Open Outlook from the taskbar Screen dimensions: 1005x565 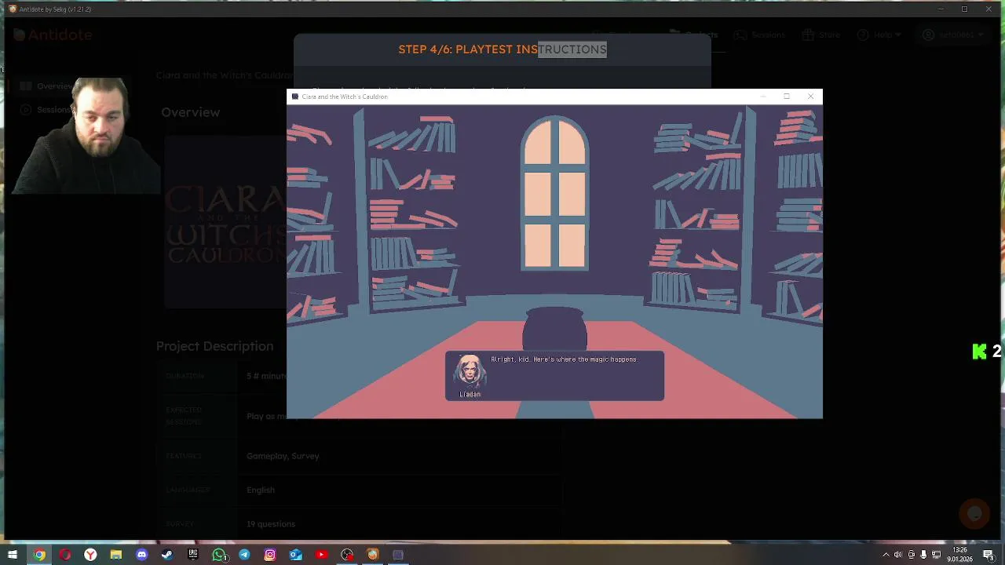(x=295, y=555)
